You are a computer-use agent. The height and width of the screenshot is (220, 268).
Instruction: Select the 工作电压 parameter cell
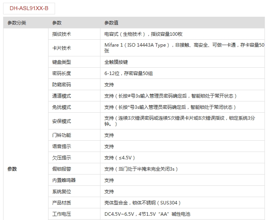74,214
